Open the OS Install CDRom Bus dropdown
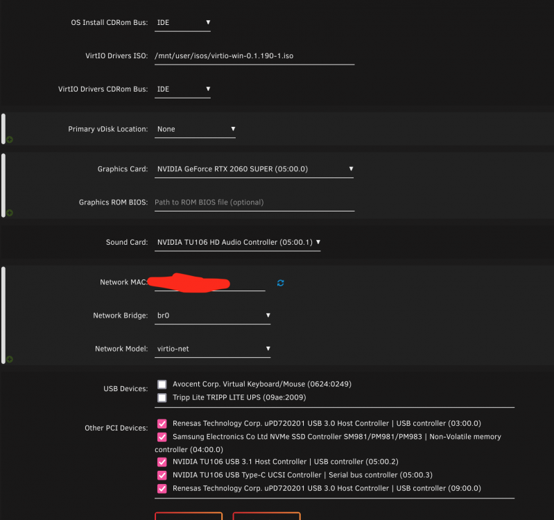554x520 pixels. [182, 23]
